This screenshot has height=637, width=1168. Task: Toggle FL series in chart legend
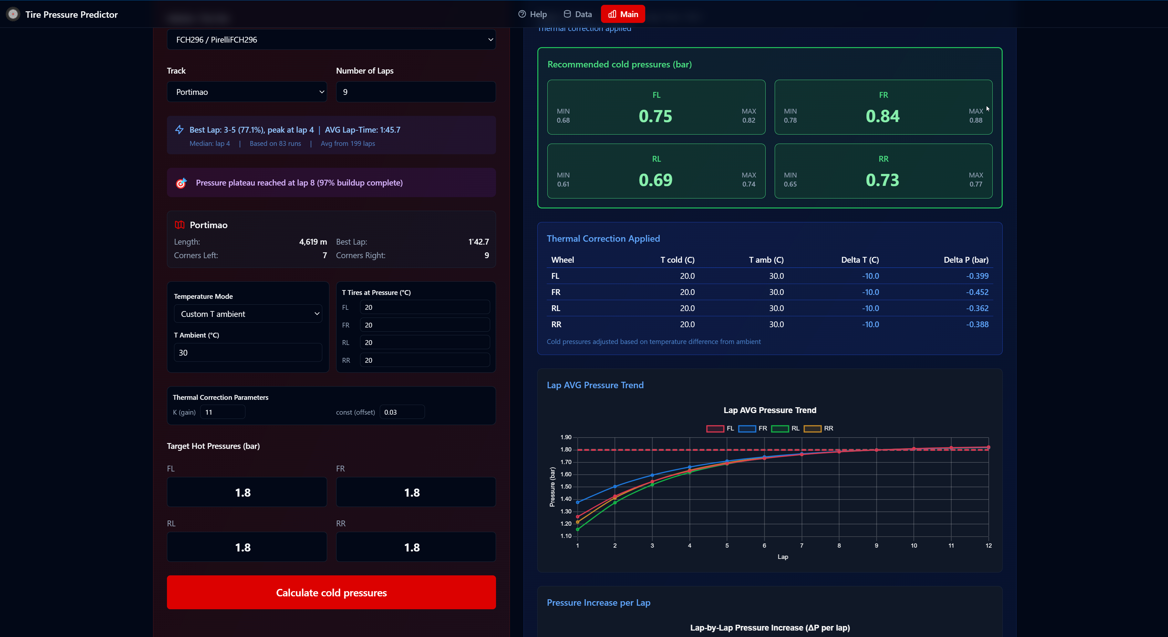[x=715, y=429]
